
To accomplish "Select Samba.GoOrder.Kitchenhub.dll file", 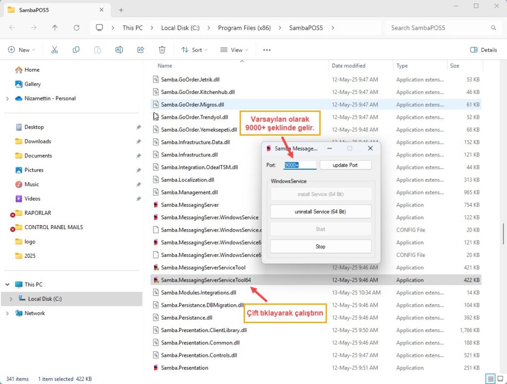I will click(x=316, y=92).
